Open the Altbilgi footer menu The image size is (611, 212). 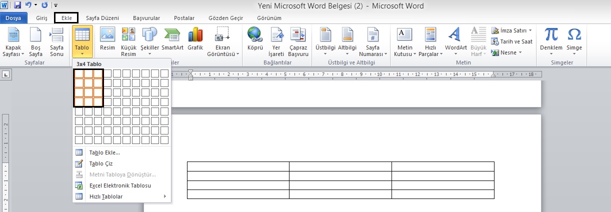tap(347, 42)
